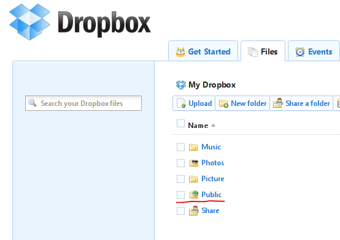Open the Picture folder link
Viewport: 340px width, 240px height.
[x=213, y=179]
